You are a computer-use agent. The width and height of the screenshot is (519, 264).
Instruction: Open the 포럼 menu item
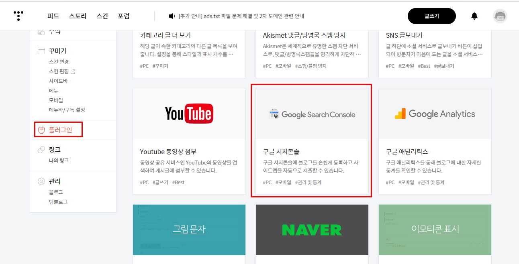pyautogui.click(x=124, y=16)
